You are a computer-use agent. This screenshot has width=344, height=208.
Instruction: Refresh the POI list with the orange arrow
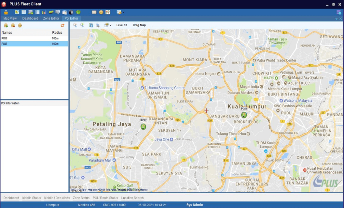[x=62, y=26]
